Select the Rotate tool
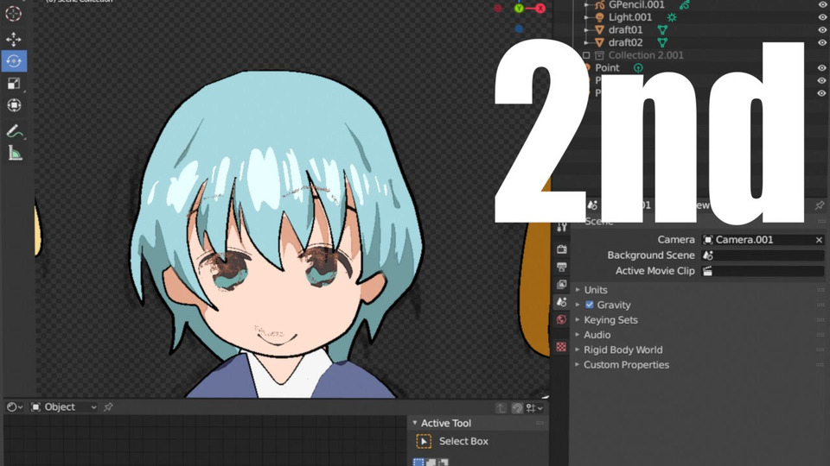 14,60
